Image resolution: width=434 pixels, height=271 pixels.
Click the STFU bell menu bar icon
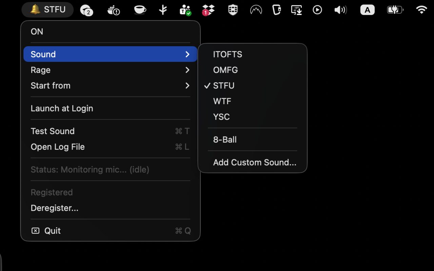[47, 9]
